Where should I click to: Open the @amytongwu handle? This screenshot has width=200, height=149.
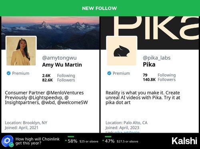pos(59,58)
